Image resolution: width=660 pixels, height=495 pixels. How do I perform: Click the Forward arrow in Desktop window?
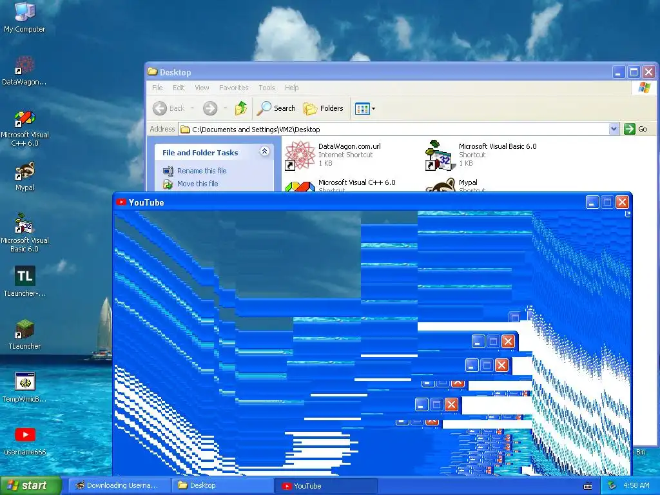[x=210, y=108]
